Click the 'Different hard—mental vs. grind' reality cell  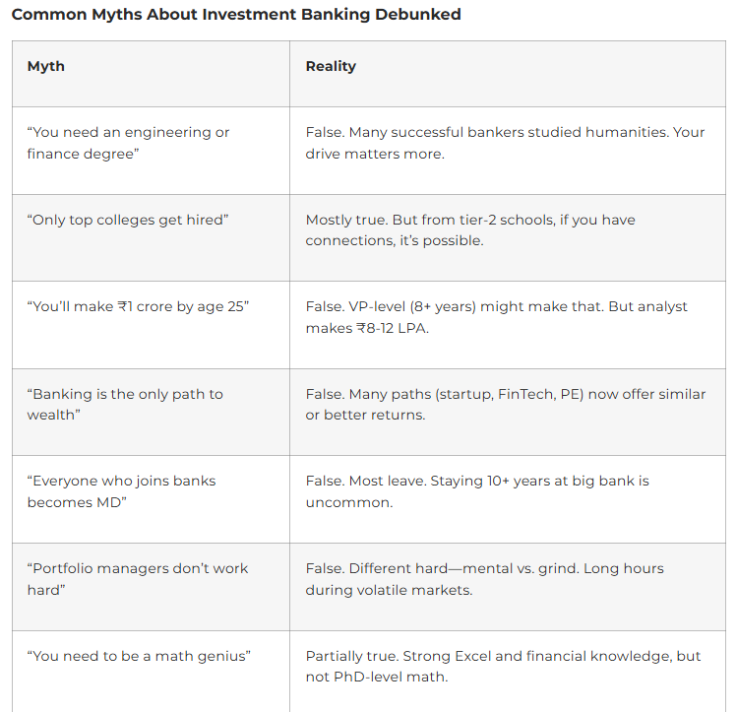pyautogui.click(x=484, y=579)
